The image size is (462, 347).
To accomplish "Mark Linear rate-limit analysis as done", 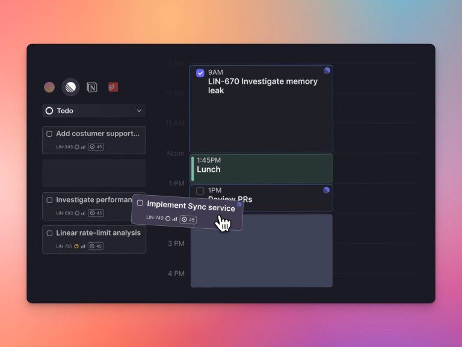I will pos(49,233).
